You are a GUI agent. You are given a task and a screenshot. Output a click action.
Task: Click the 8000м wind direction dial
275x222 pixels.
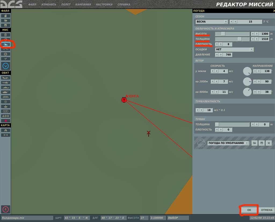(247, 92)
